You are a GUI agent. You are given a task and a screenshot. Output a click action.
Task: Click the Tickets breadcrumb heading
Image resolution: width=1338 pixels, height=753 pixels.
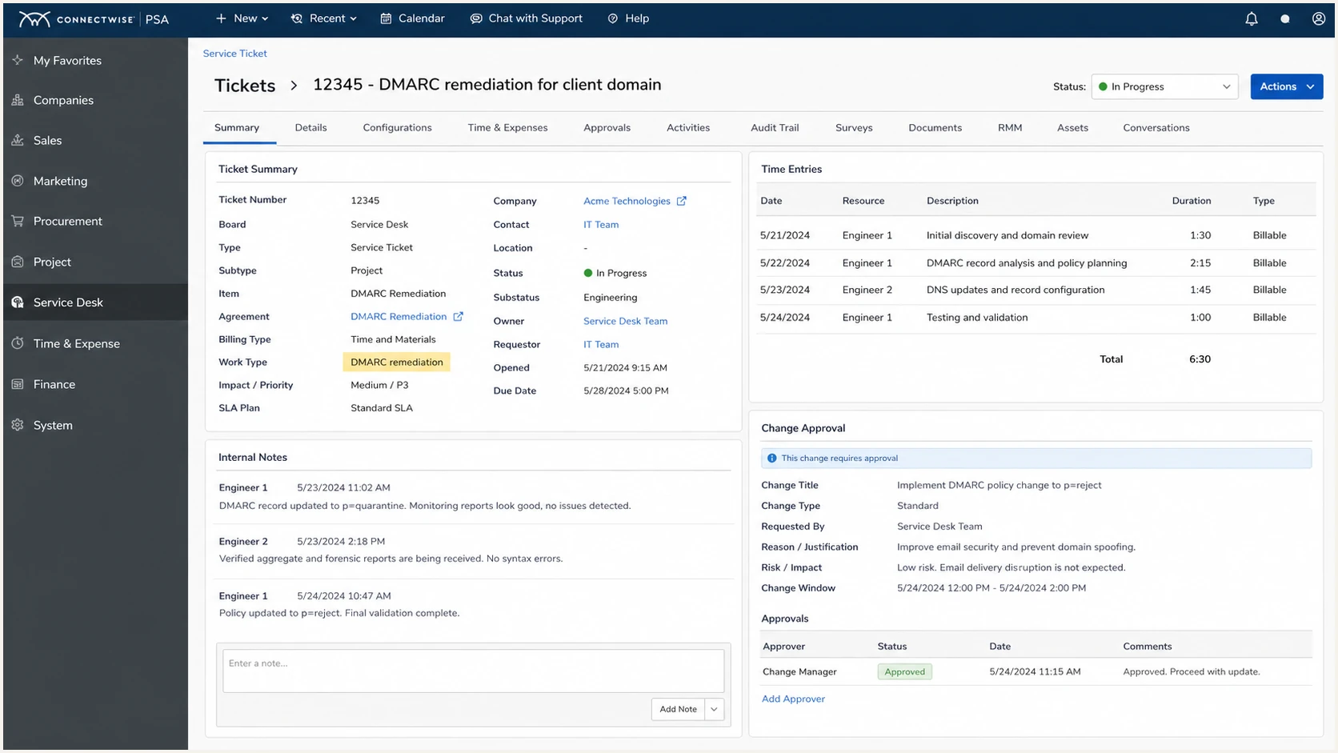(245, 86)
